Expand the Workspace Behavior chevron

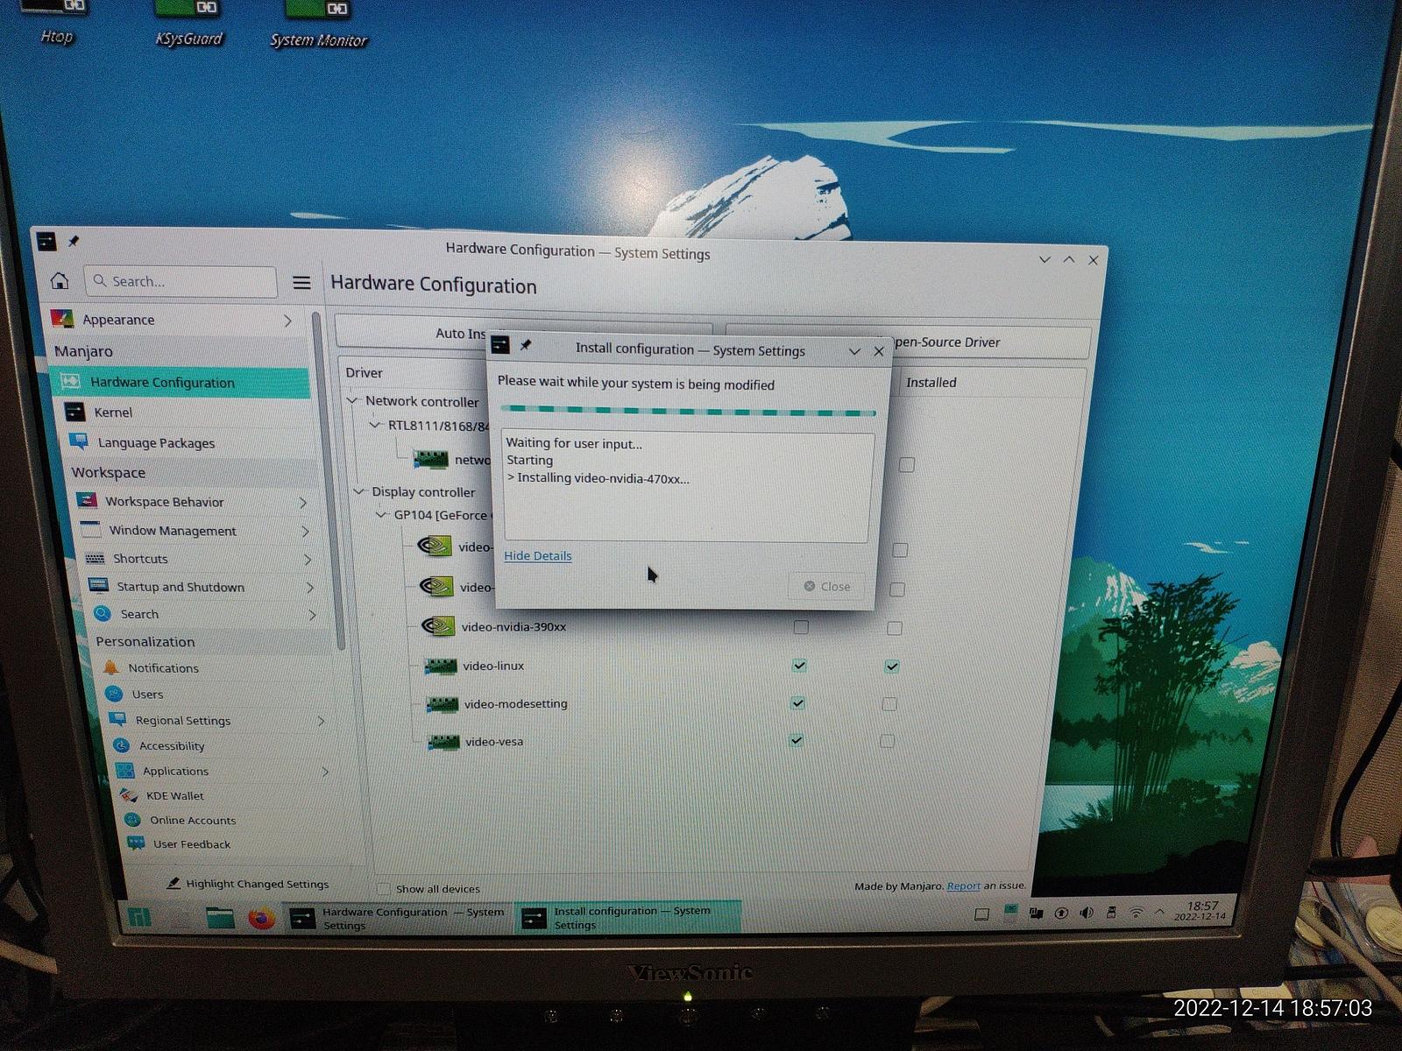click(303, 502)
